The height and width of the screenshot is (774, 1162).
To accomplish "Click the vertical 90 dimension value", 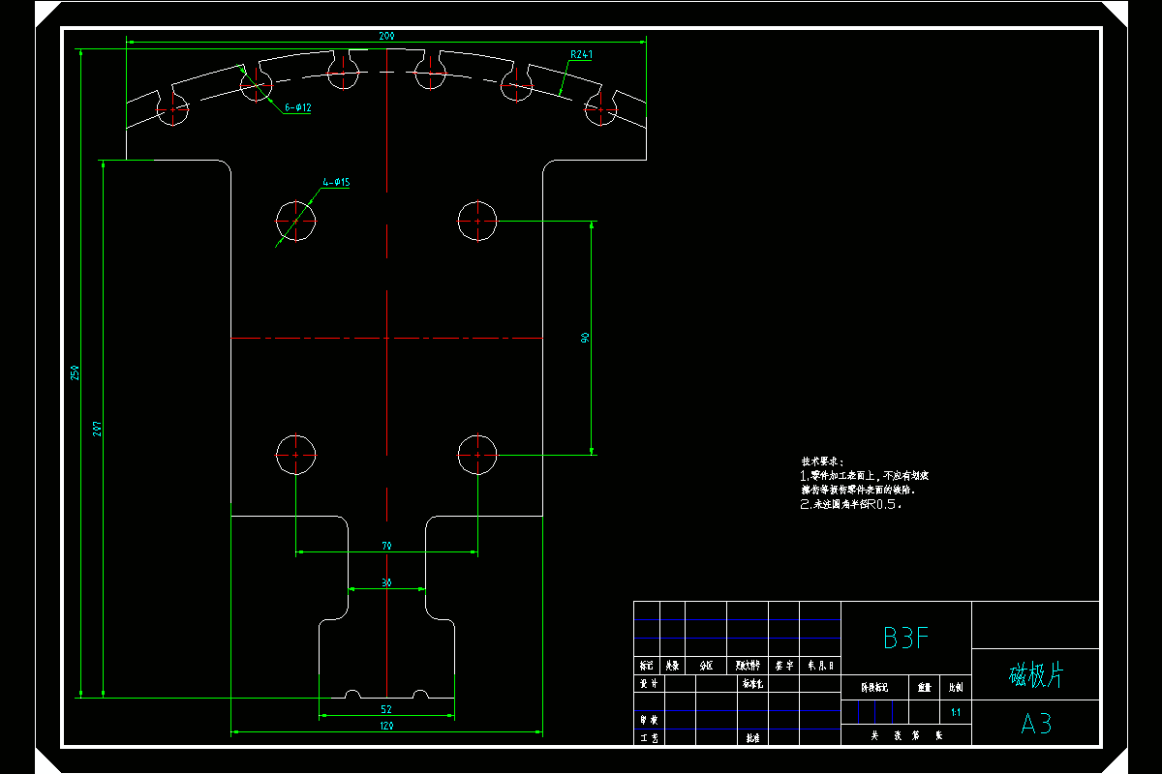I will [x=585, y=338].
